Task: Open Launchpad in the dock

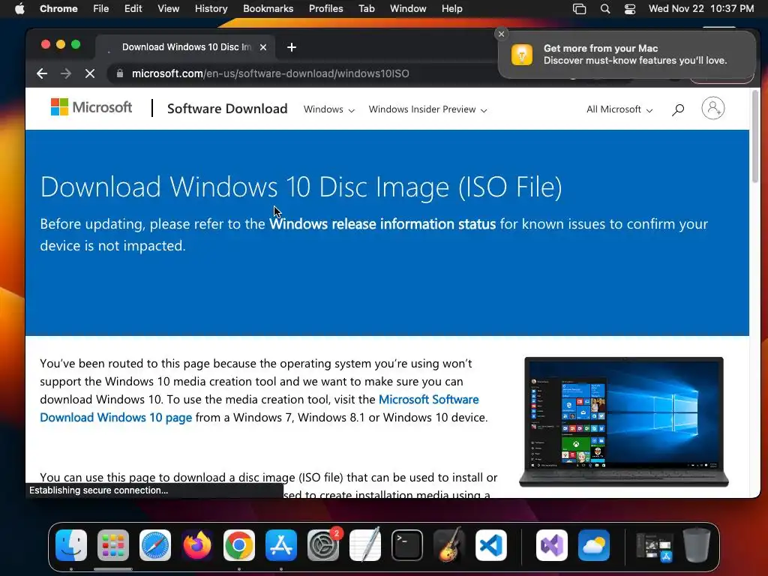Action: click(x=113, y=544)
